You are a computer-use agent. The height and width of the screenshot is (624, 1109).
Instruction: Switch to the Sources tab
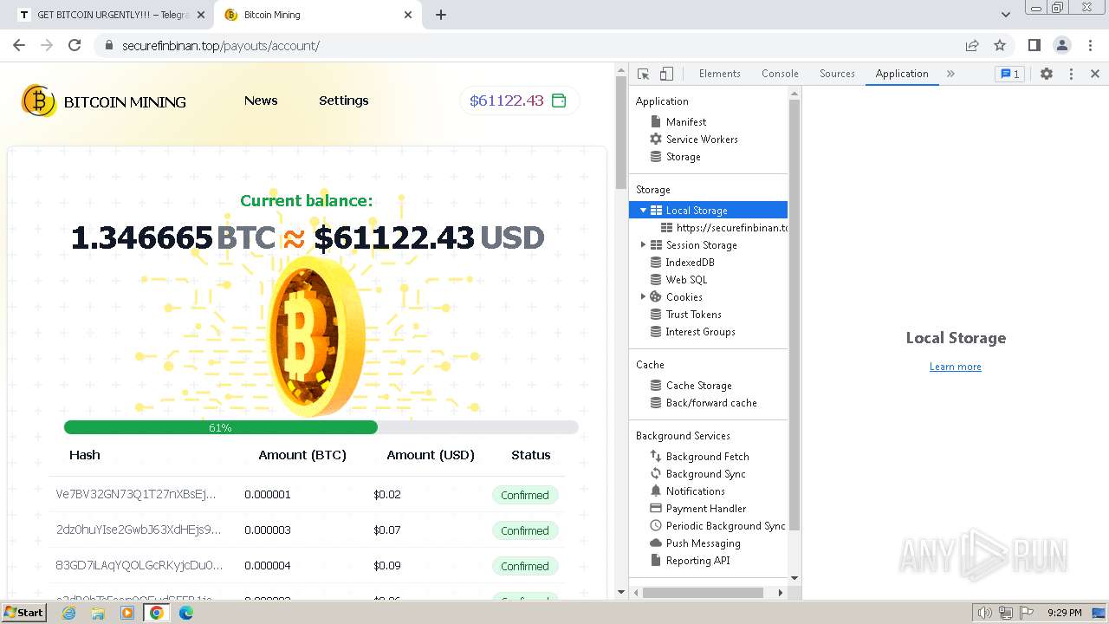[x=837, y=74]
